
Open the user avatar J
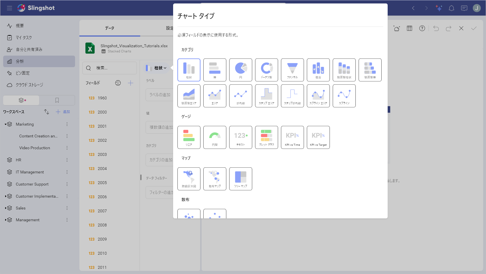[477, 8]
